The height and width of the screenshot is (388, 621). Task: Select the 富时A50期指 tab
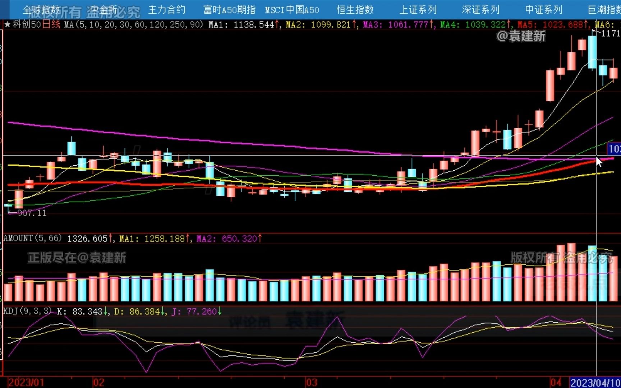point(229,10)
